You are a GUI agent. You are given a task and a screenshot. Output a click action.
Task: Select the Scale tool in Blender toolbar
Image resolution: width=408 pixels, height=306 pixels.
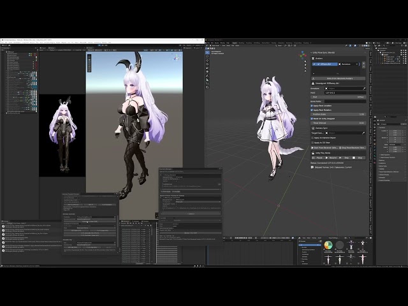click(x=207, y=68)
